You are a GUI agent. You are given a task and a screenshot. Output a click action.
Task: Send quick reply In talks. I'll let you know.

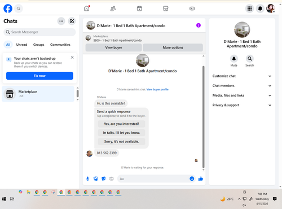[121, 133]
